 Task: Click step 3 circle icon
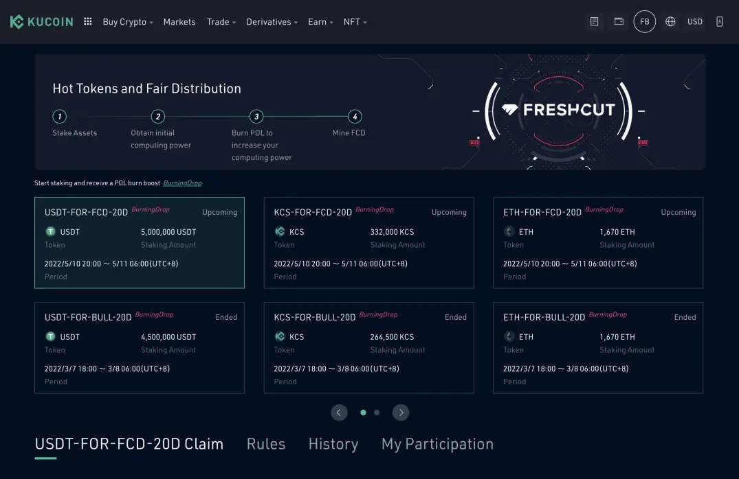[256, 116]
